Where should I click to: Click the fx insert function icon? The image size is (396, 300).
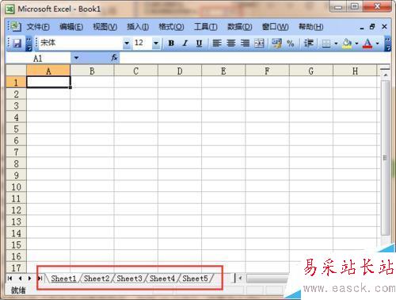tap(114, 57)
